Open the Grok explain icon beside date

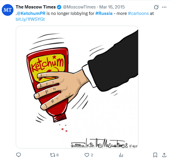point(156,7)
